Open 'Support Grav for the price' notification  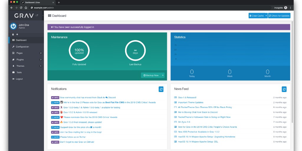click(81, 127)
